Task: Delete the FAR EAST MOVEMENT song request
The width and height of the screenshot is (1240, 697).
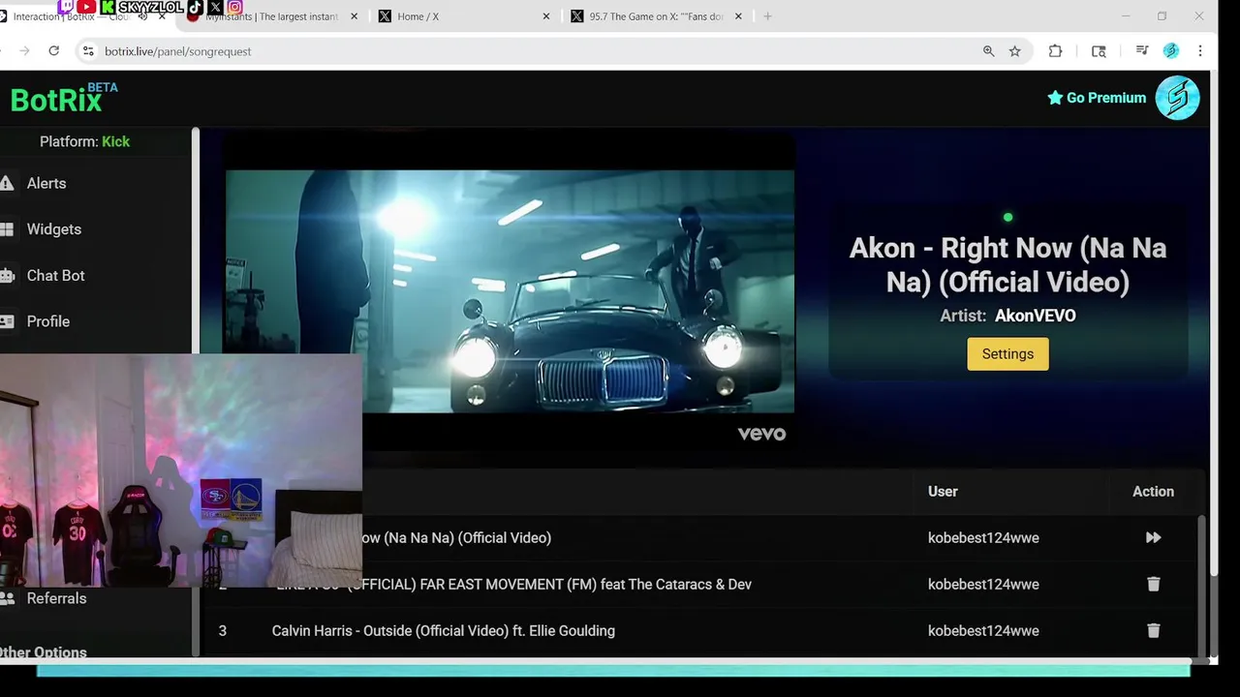Action: coord(1153,584)
